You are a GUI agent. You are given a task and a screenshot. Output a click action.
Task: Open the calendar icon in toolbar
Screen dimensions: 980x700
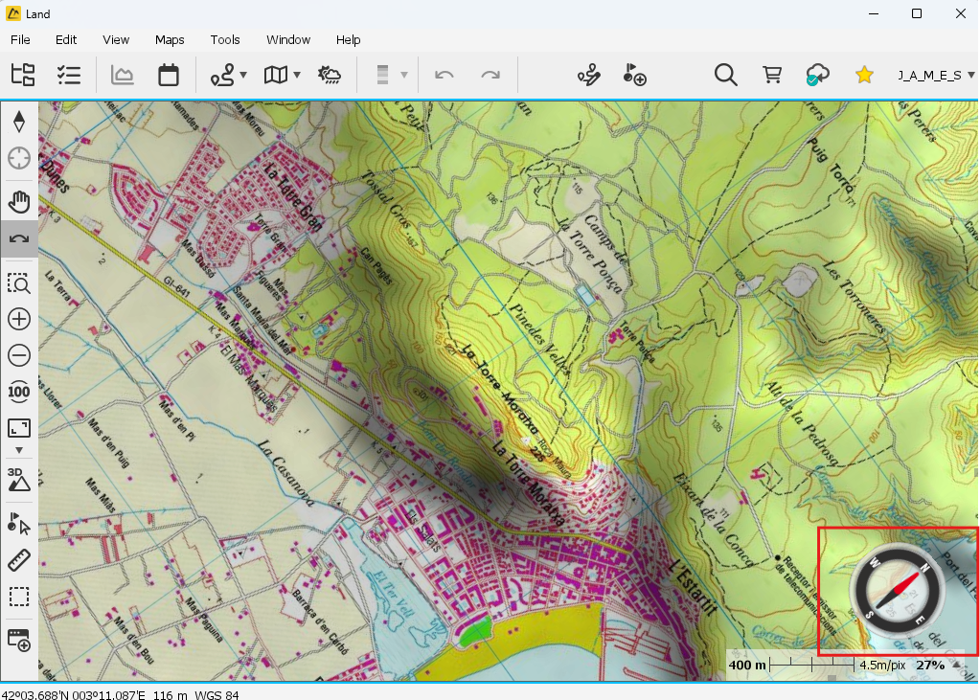coord(169,75)
